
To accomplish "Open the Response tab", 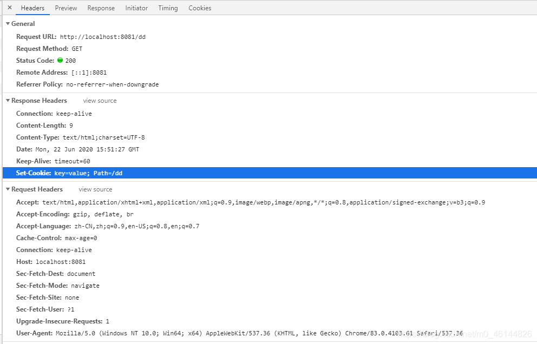I will (x=101, y=8).
